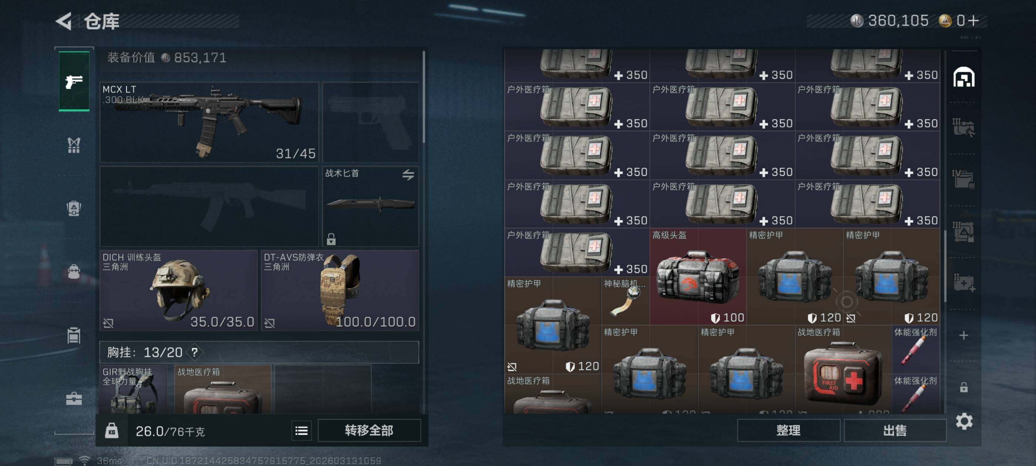The height and width of the screenshot is (466, 1036).
Task: Toggle the lock on the tactical knife slot
Action: coord(331,239)
